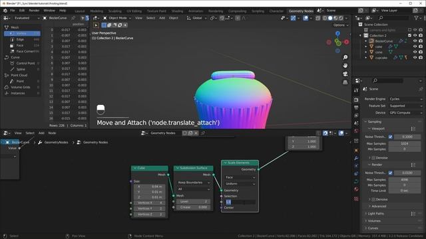
Task: Adjust Subdivision Surface Level field
Action: (193, 202)
